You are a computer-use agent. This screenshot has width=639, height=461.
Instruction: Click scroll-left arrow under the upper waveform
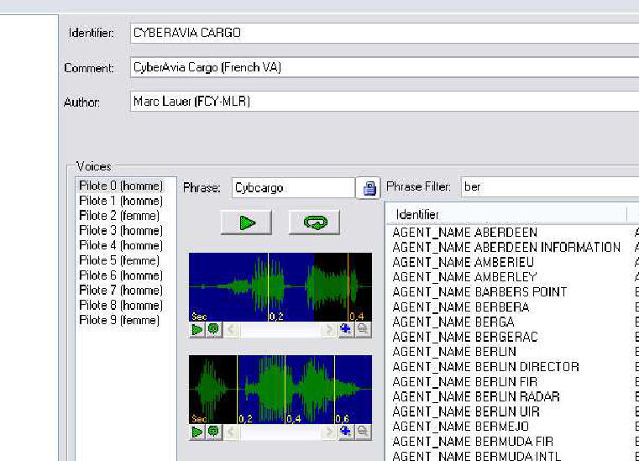[231, 330]
